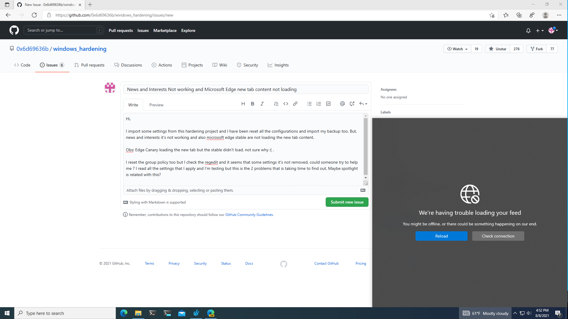Refresh the browser page
The width and height of the screenshot is (568, 319).
pos(34,15)
